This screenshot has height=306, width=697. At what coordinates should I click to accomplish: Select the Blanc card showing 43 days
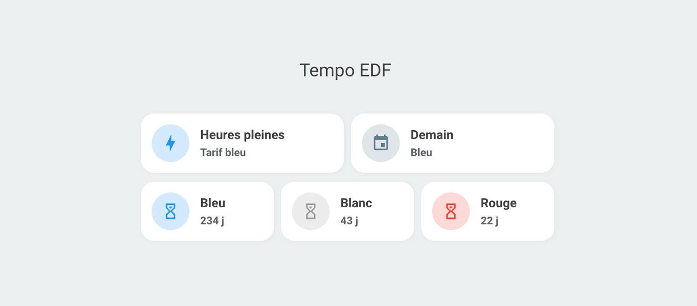click(x=347, y=211)
